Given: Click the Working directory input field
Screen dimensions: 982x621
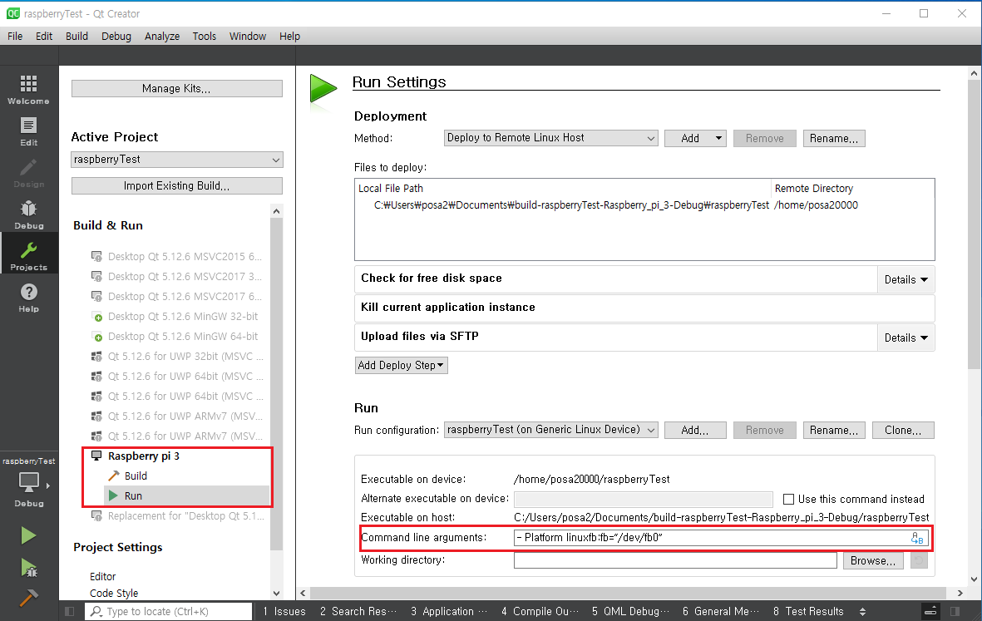Looking at the screenshot, I should coord(675,560).
